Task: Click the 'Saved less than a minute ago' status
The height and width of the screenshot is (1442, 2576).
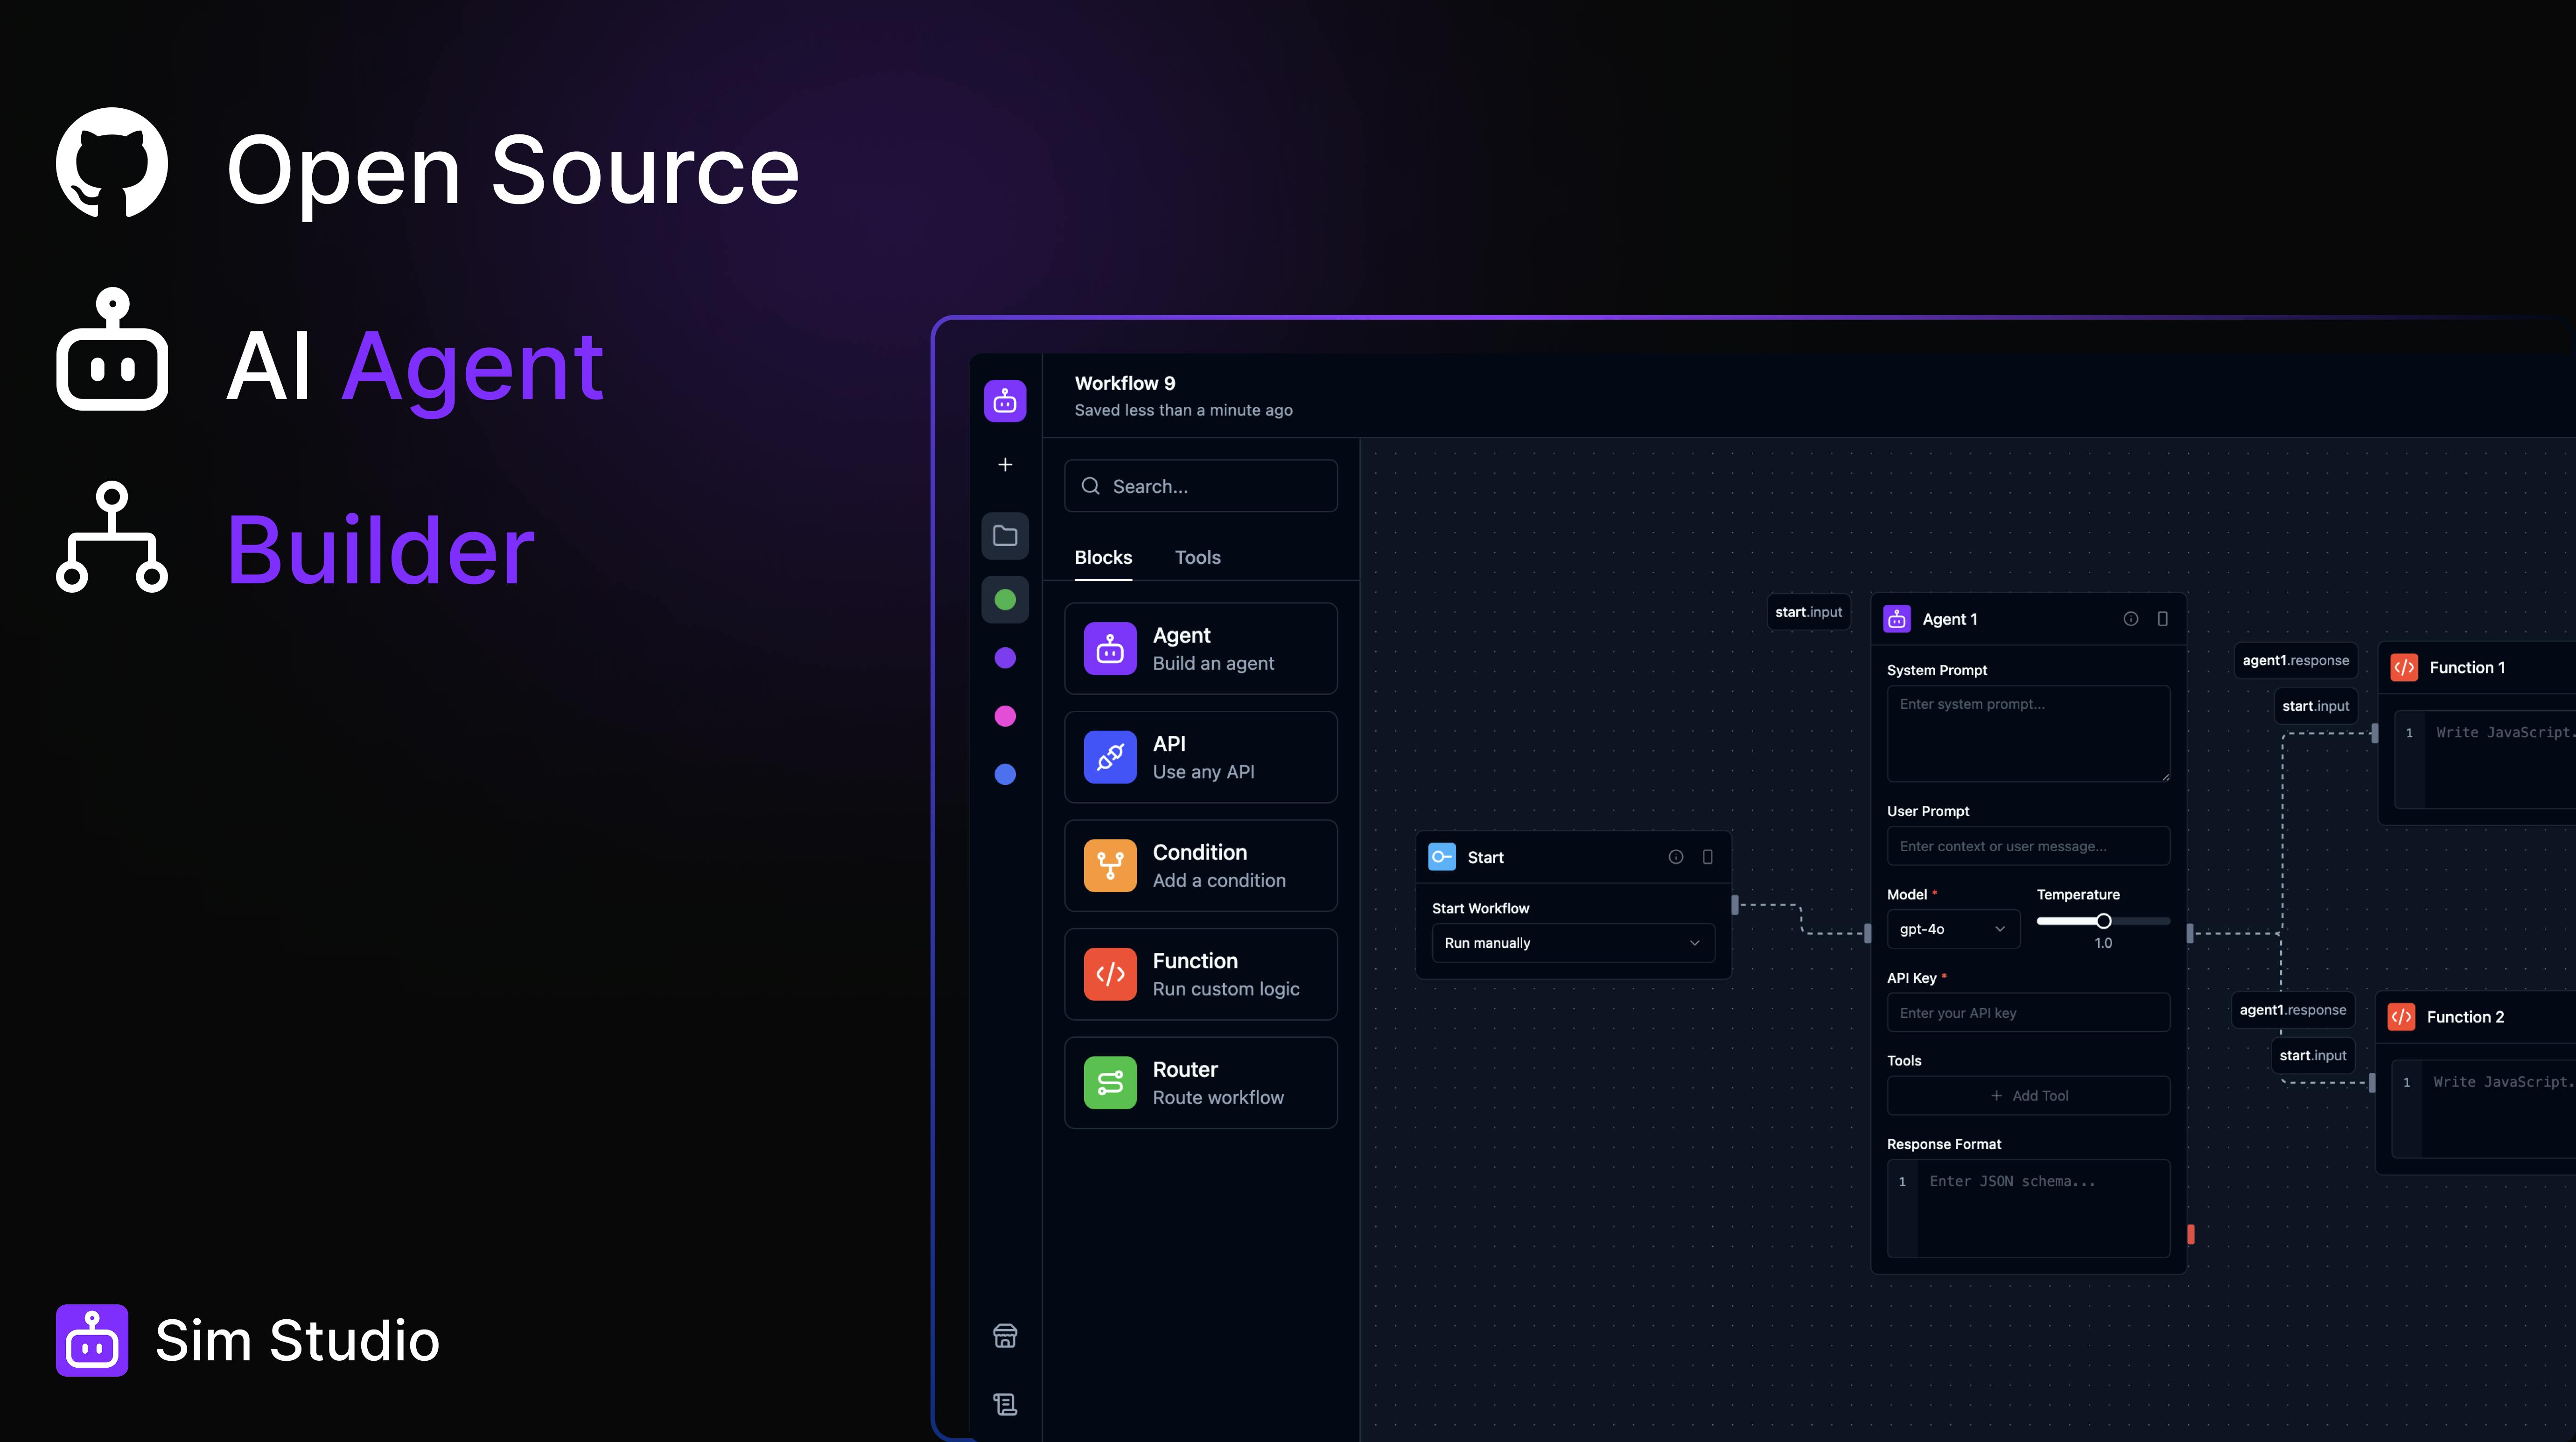Action: 1183,410
